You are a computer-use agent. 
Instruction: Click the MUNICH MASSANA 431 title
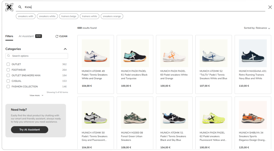coord(253,75)
